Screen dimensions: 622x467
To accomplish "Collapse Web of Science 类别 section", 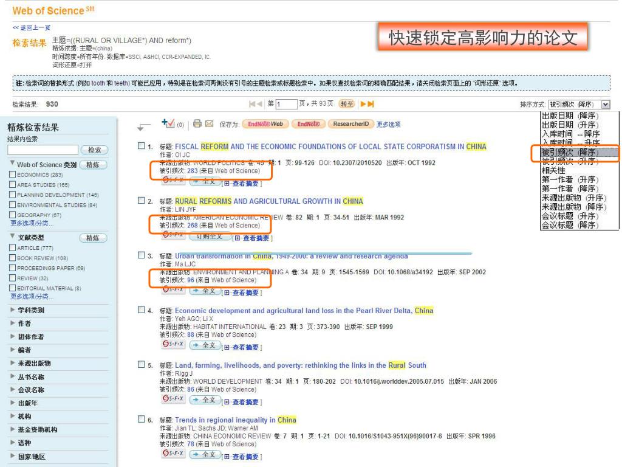I will (x=12, y=163).
